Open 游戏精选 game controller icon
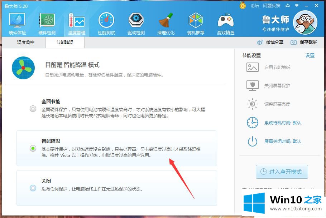 [x=226, y=20]
